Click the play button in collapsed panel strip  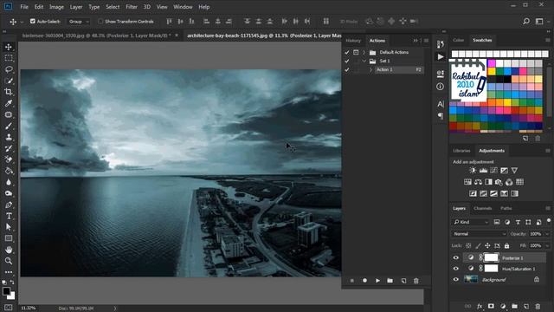point(441,56)
